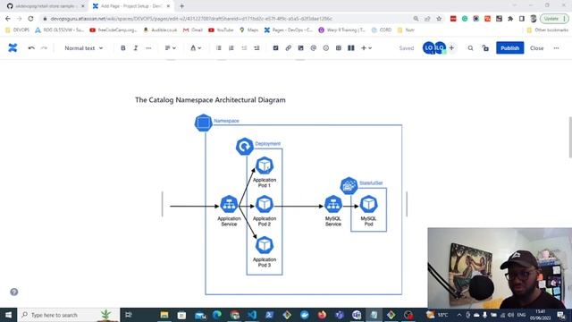Insert a user mention

[314, 47]
